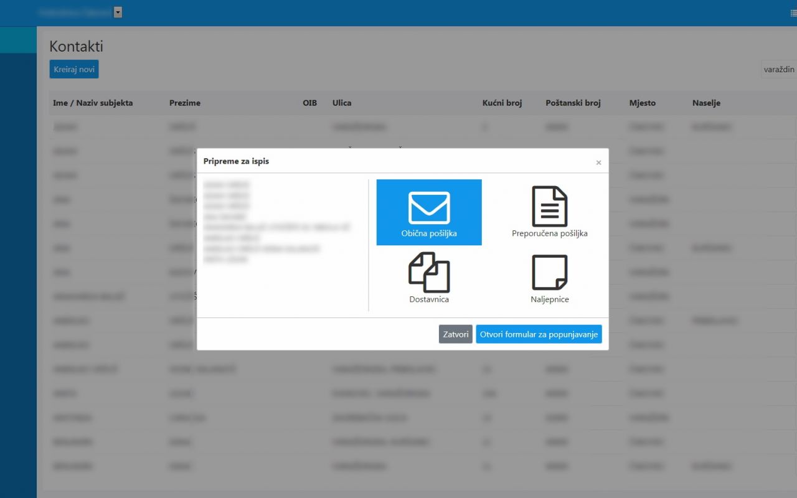Select the Naljepnice sticky note icon

549,272
